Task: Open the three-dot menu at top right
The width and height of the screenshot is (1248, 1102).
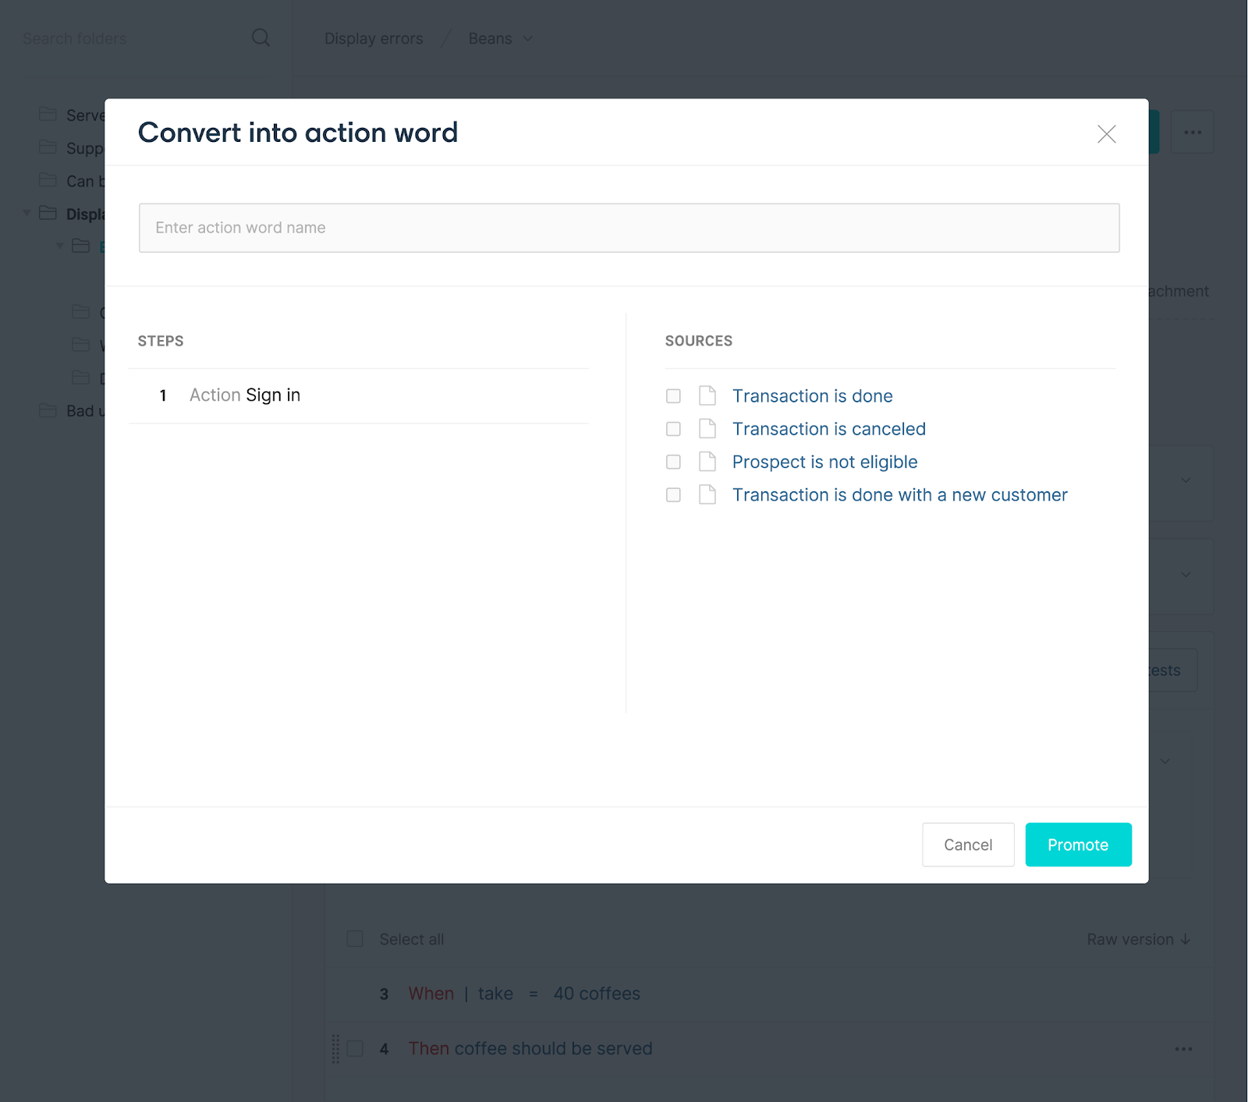Action: pos(1193,133)
